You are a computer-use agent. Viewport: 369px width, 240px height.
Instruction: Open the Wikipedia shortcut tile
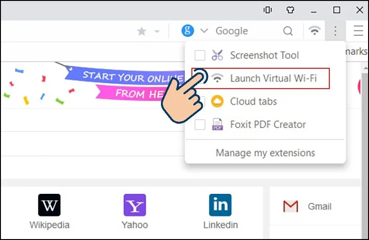tap(49, 211)
